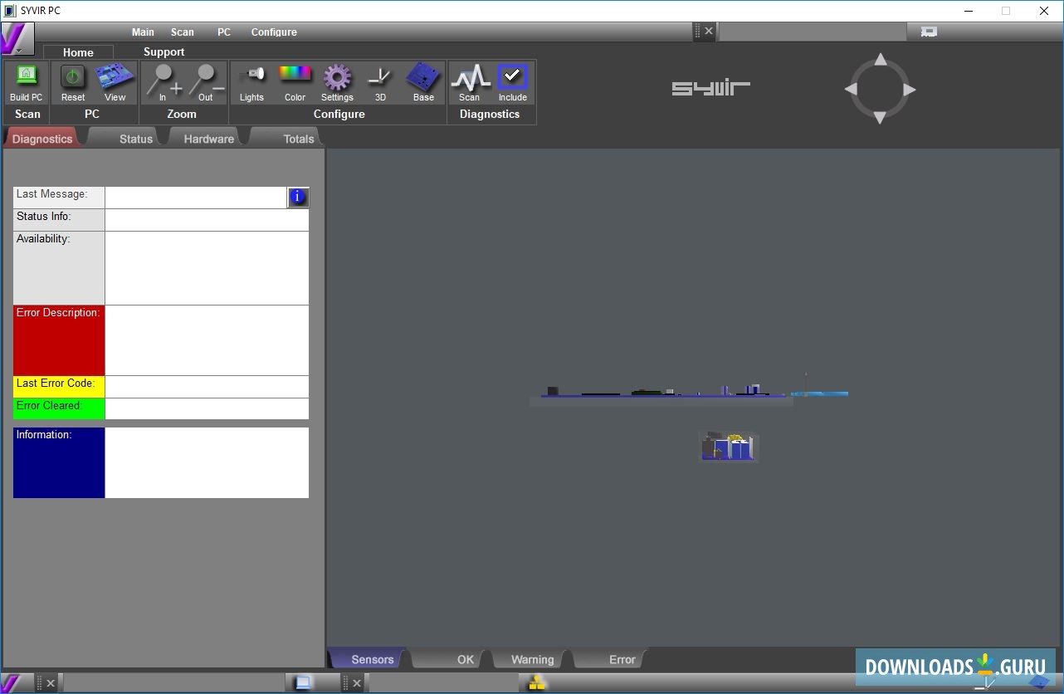This screenshot has width=1064, height=694.
Task: Open the Lights flashlight configuration
Action: pyautogui.click(x=251, y=82)
